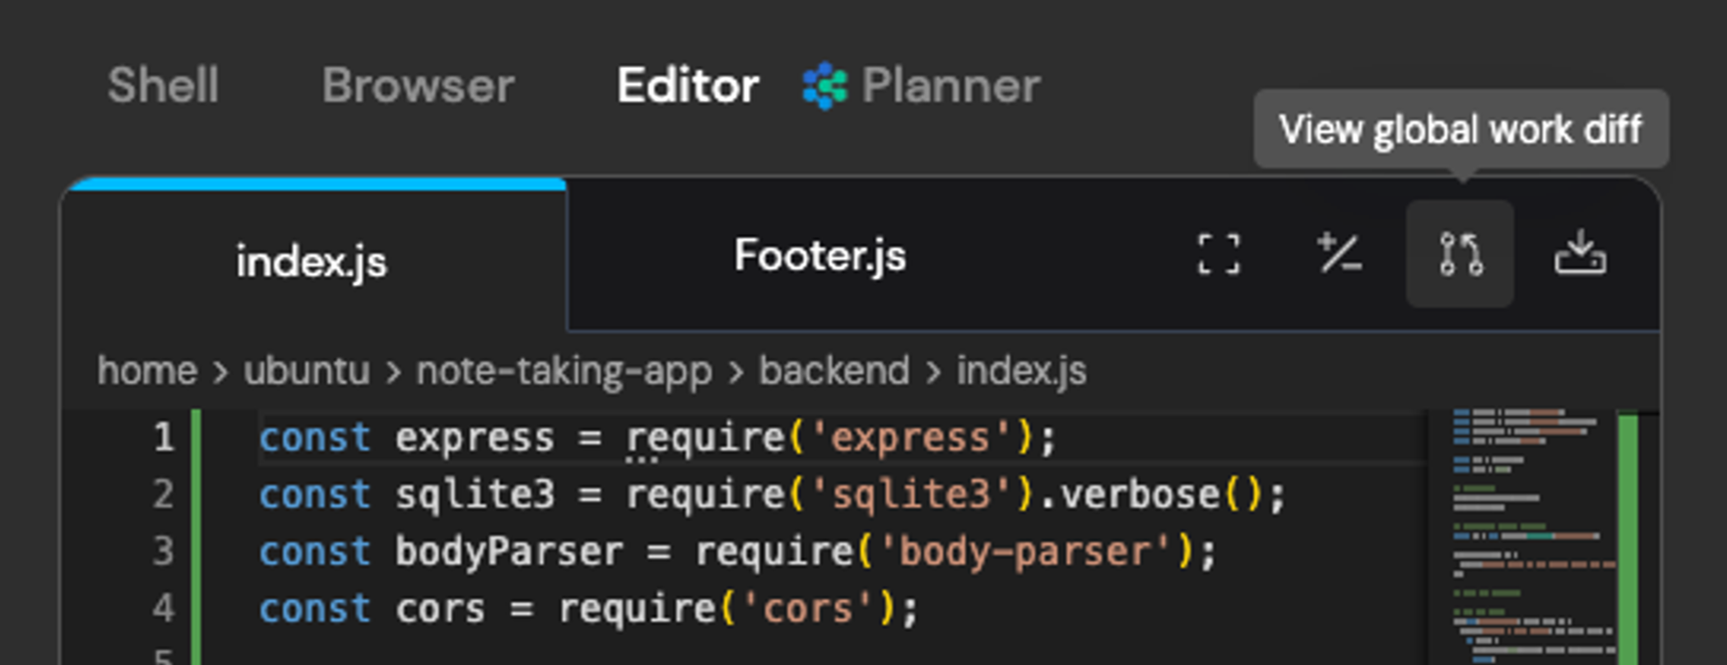Select the index.js file tab
Image resolution: width=1727 pixels, height=665 pixels.
tap(311, 261)
